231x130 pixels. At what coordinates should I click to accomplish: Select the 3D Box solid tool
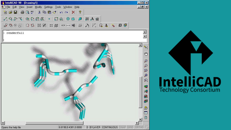(80, 19)
